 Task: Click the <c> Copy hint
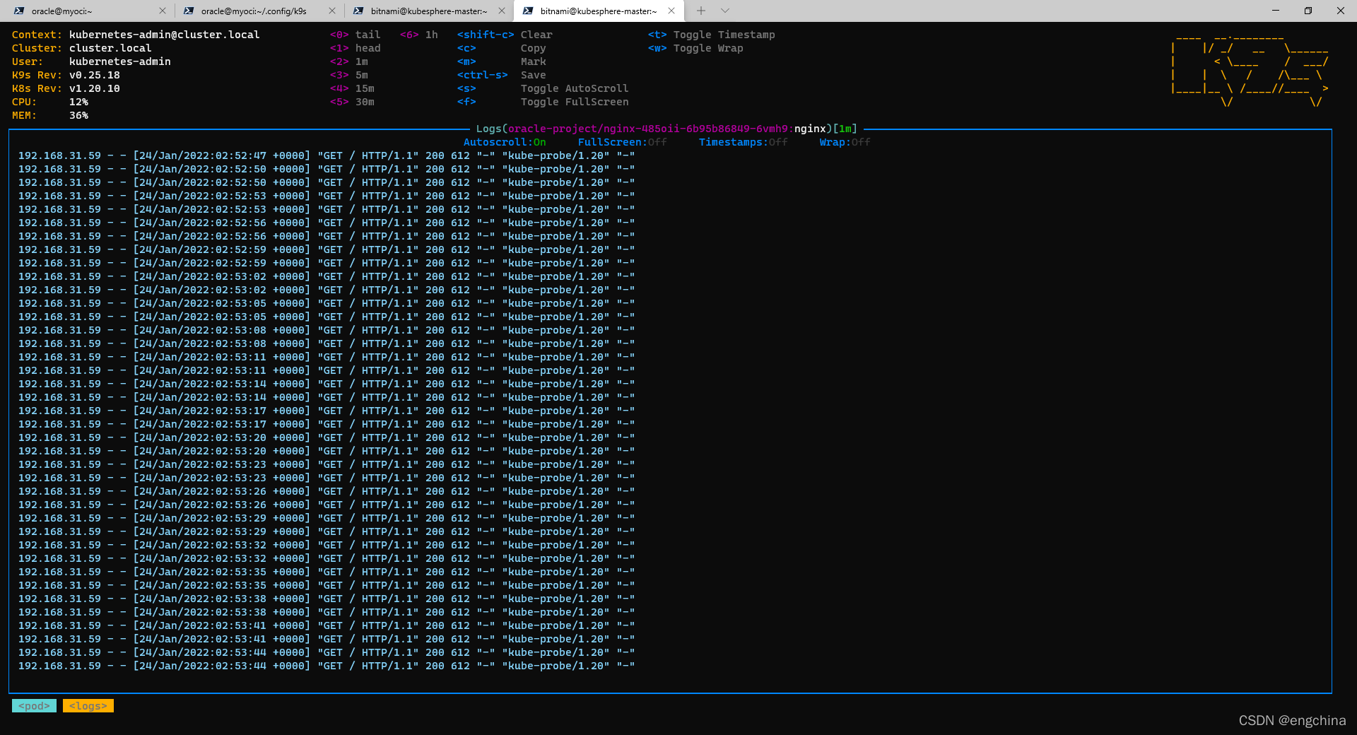click(x=501, y=48)
